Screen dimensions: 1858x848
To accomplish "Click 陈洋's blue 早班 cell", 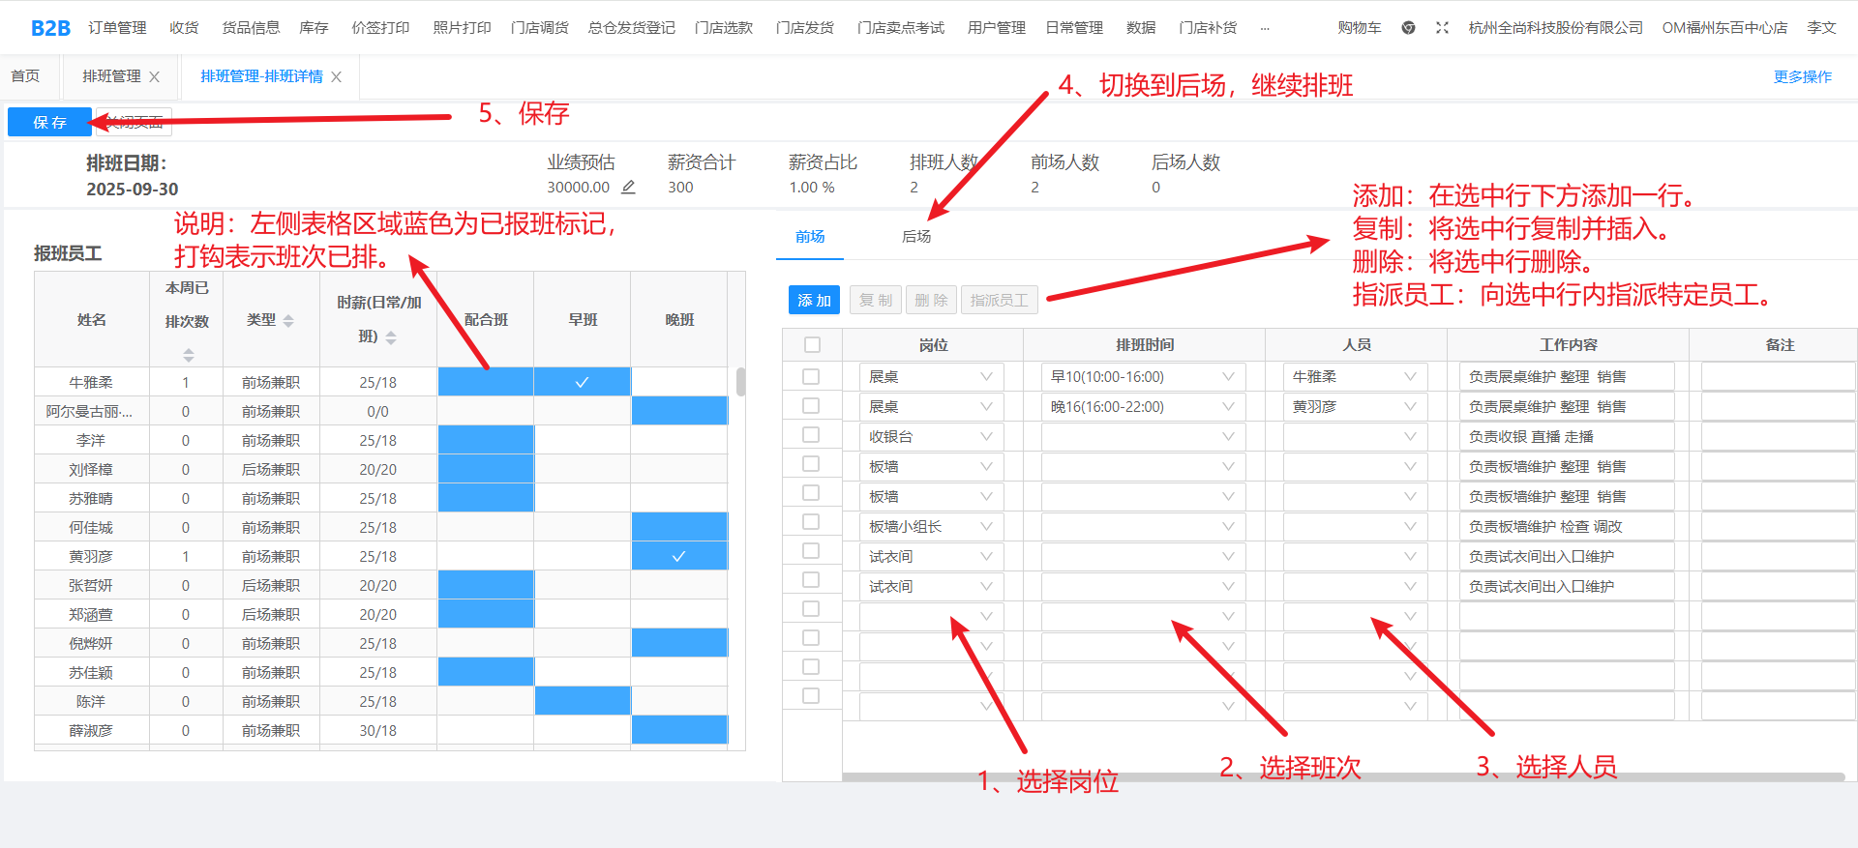I will click(582, 701).
